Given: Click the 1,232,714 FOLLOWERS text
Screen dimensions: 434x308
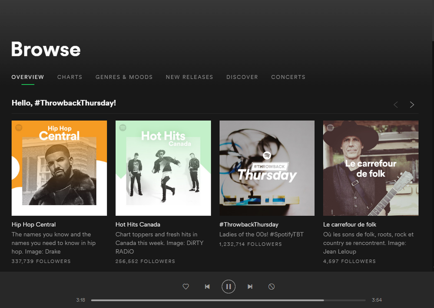Looking at the screenshot, I should pos(251,244).
